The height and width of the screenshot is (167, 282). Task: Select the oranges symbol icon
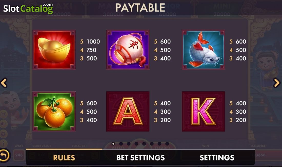54,111
